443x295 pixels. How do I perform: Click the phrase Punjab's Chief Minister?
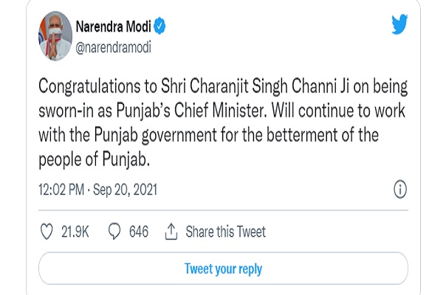click(x=191, y=111)
